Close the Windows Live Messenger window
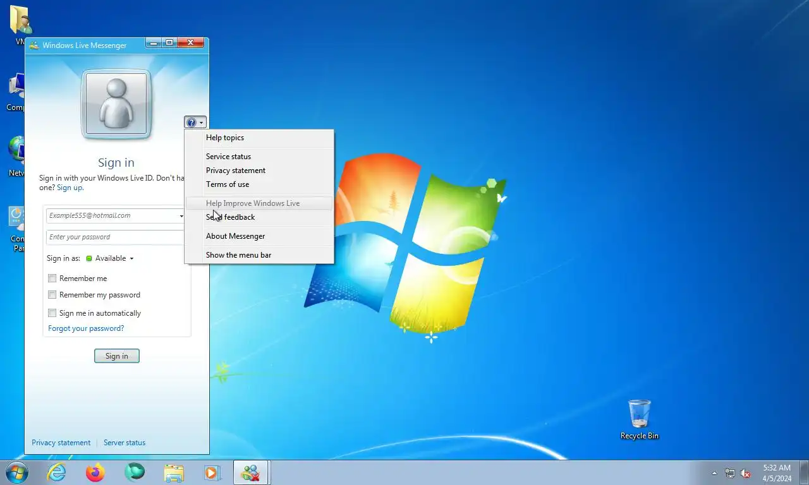The width and height of the screenshot is (809, 485). pos(191,43)
